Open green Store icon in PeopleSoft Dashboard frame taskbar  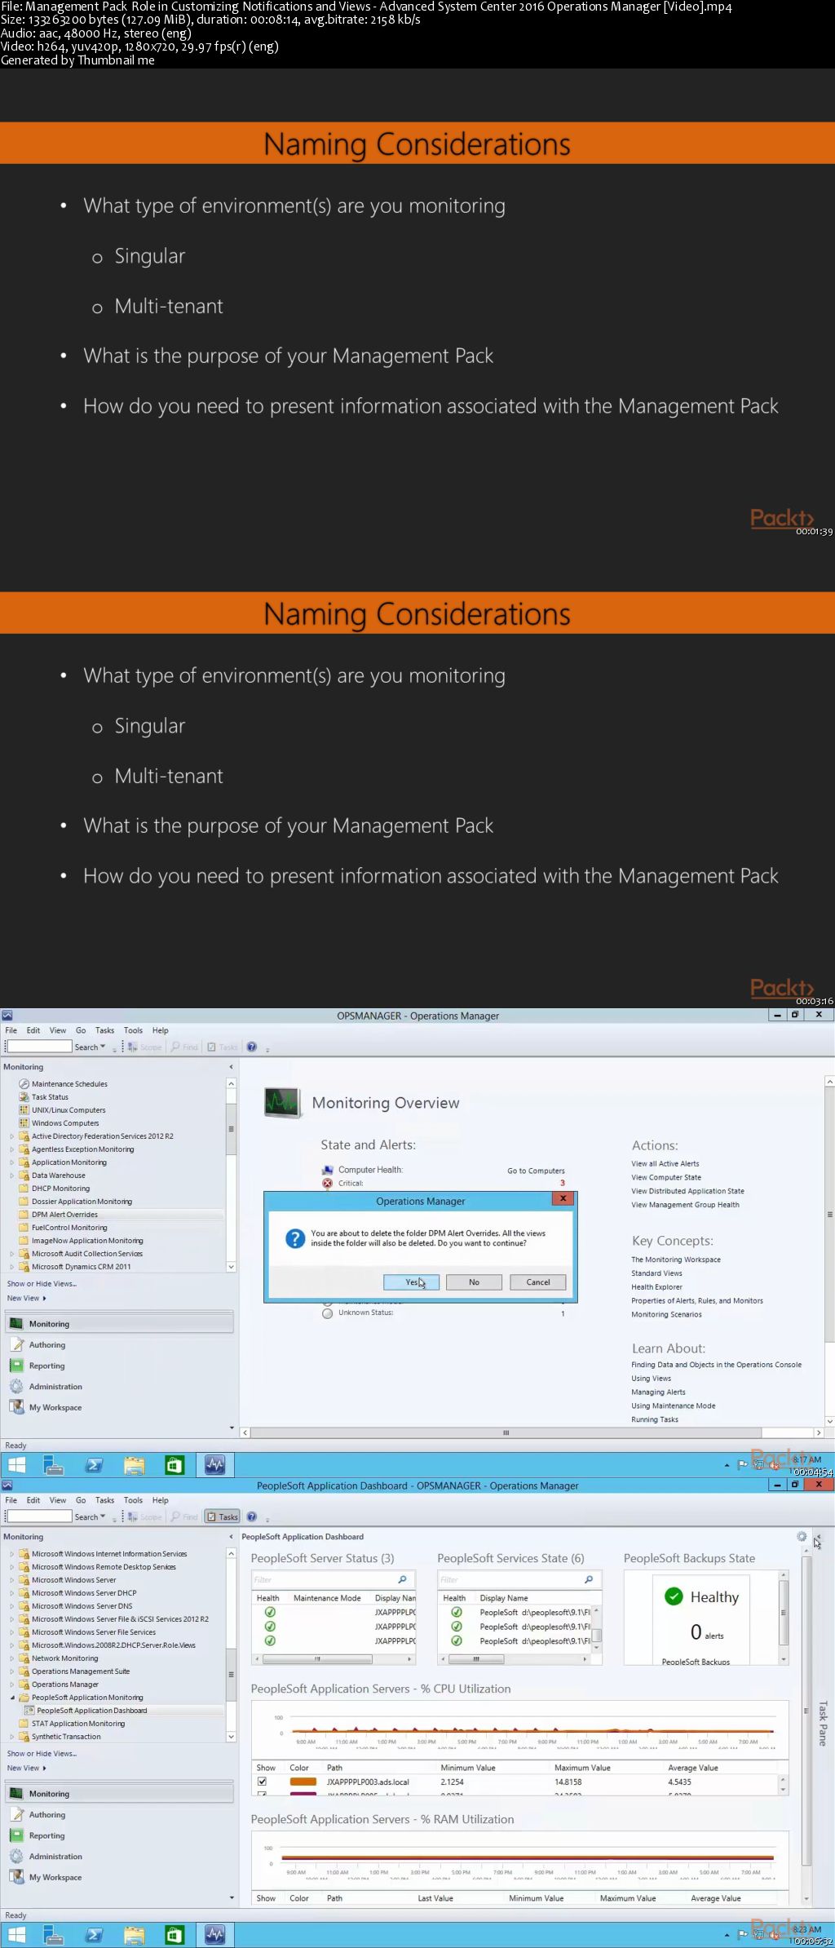(x=175, y=1935)
